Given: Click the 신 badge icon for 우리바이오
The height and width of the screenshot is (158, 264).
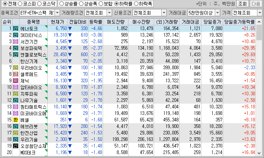Looking at the screenshot, I should point(16,67).
